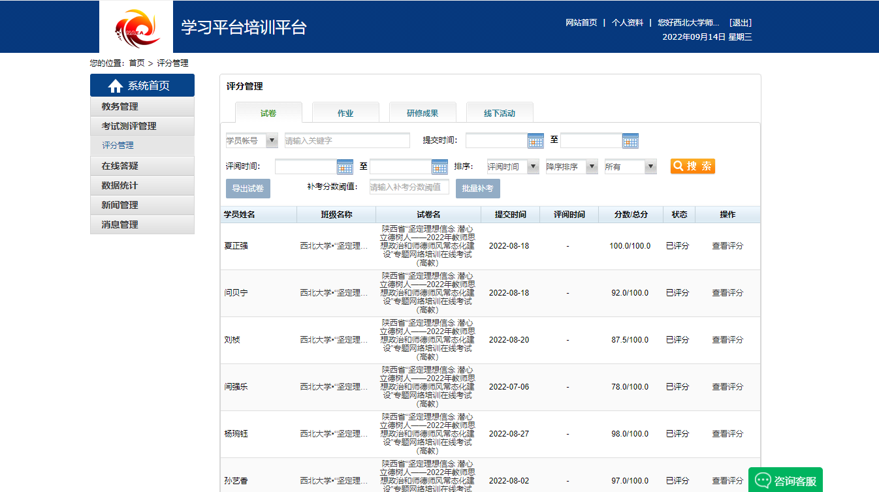Screen dimensions: 879x492
Task: Click the orange 搜索 search button
Action: [692, 166]
